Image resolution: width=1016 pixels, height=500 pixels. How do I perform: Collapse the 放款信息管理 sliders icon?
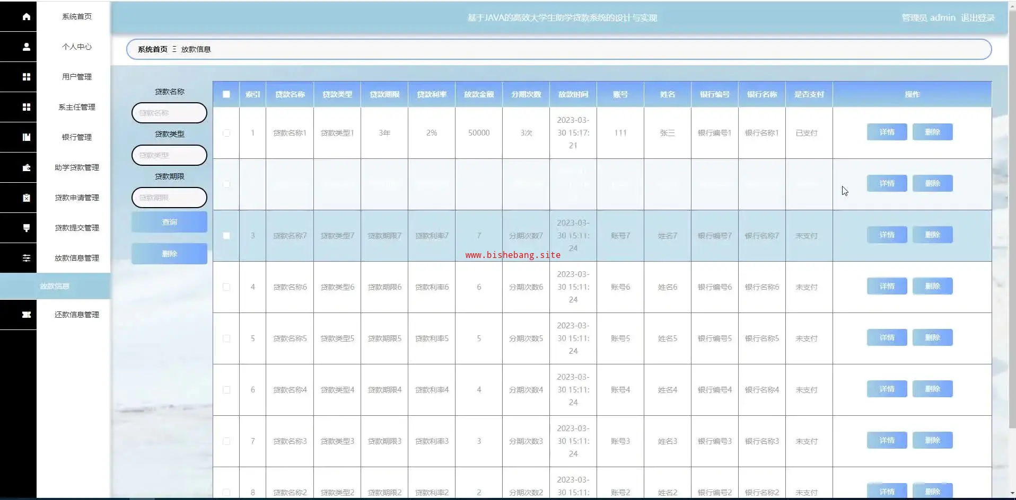[x=26, y=258]
